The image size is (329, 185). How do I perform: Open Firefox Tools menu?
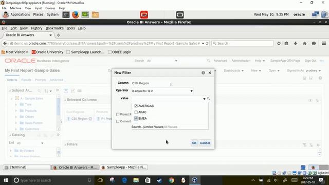click(71, 28)
